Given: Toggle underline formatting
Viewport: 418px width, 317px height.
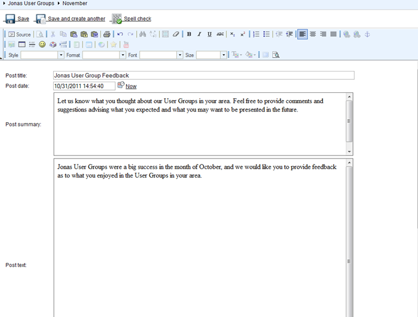Looking at the screenshot, I should coord(210,35).
